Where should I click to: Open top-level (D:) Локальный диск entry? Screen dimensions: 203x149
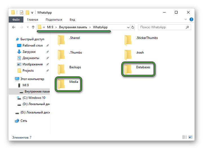(x=32, y=112)
